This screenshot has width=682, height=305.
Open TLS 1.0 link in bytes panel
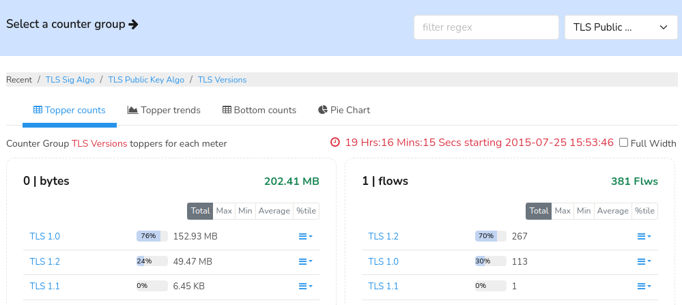pyautogui.click(x=45, y=236)
